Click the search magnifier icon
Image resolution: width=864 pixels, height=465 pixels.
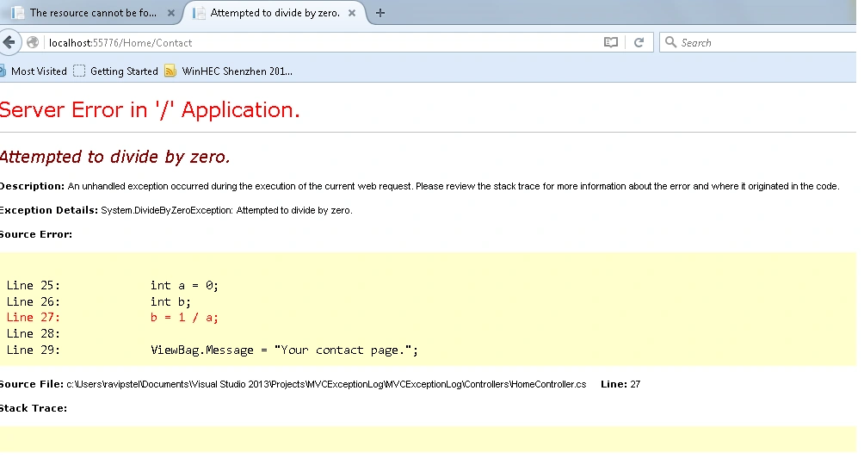click(x=670, y=42)
